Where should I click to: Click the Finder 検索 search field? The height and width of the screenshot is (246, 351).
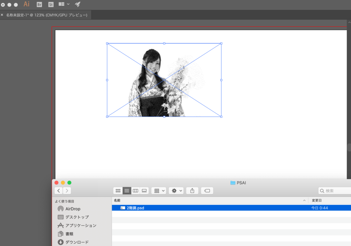(335, 191)
